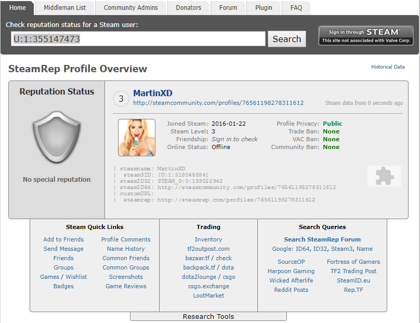Screen dimensions: 420x323
Task: Open the Historical Data link
Action: [x=388, y=66]
